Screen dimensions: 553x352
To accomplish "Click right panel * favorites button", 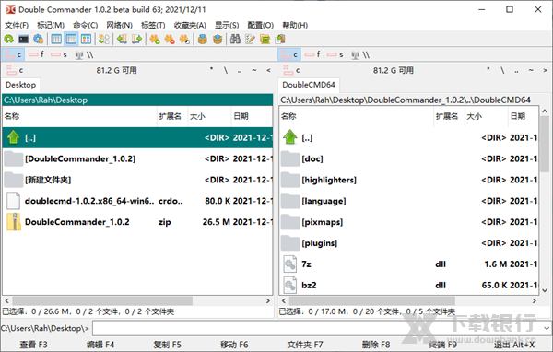I will 488,70.
